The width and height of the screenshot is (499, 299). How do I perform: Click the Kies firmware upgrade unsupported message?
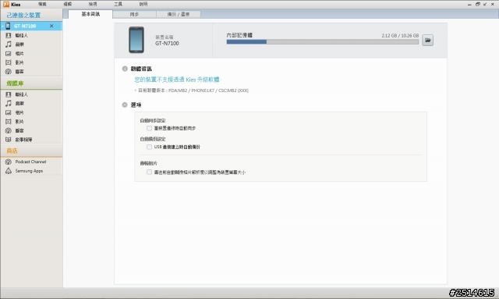click(x=177, y=80)
